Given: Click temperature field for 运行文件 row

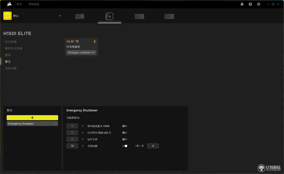Looking at the screenshot, I should coord(72,139).
